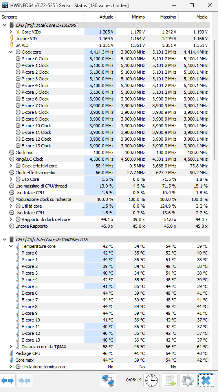
Task: Expand the Limitazione termica core row
Action: click(x=11, y=367)
